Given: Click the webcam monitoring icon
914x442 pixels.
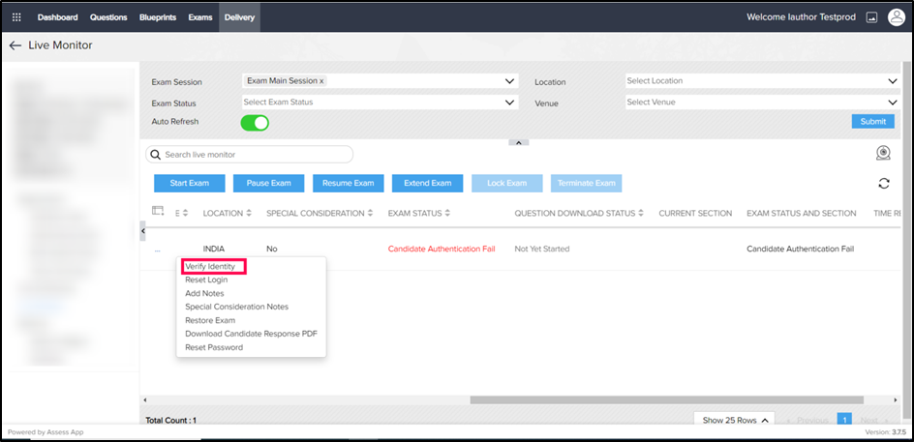Looking at the screenshot, I should tap(882, 154).
